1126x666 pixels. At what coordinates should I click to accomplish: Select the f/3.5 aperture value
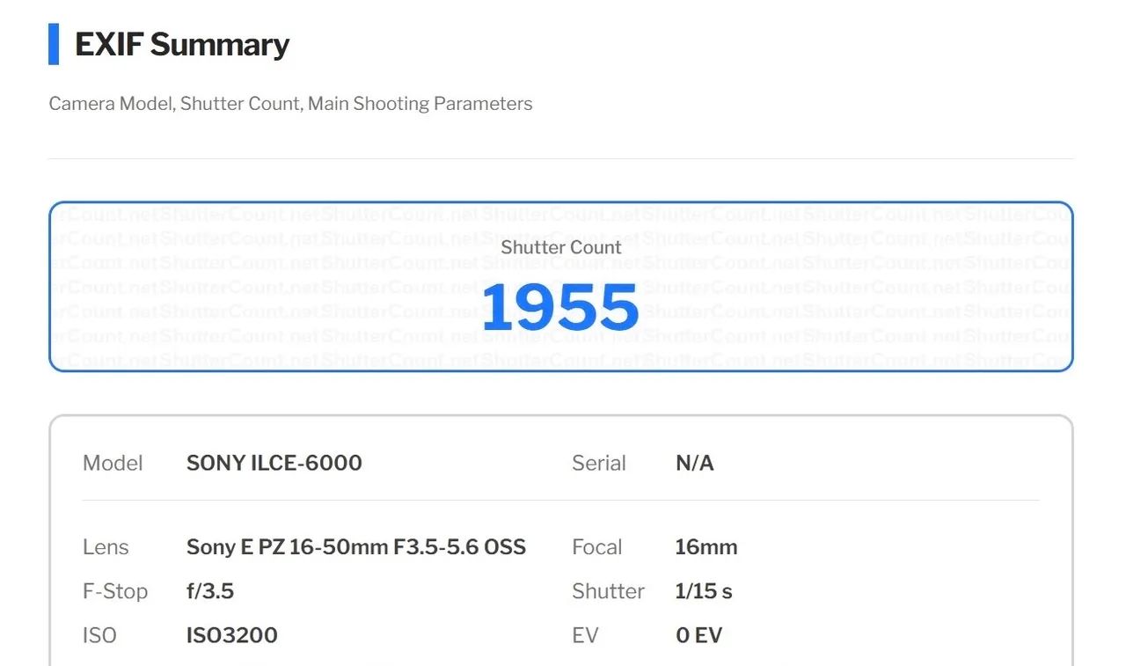point(210,591)
